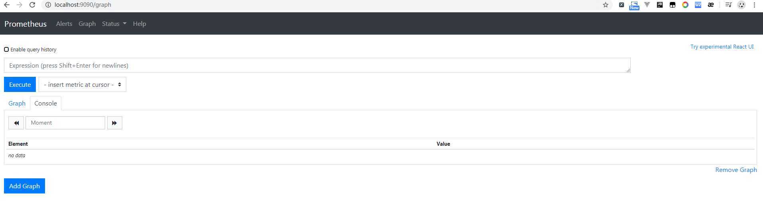Bookmark this page with star icon

606,5
